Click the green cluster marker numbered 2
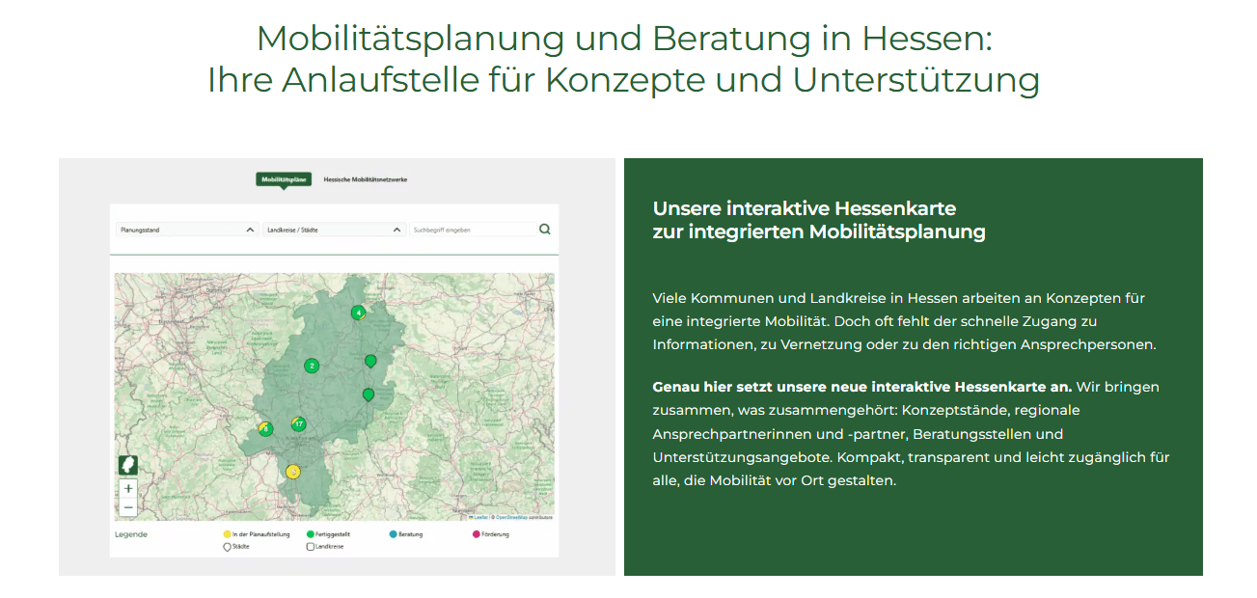This screenshot has width=1257, height=598. click(x=312, y=366)
